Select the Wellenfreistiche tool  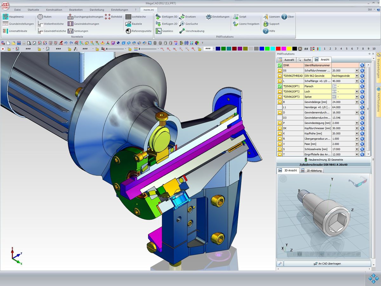click(x=50, y=24)
